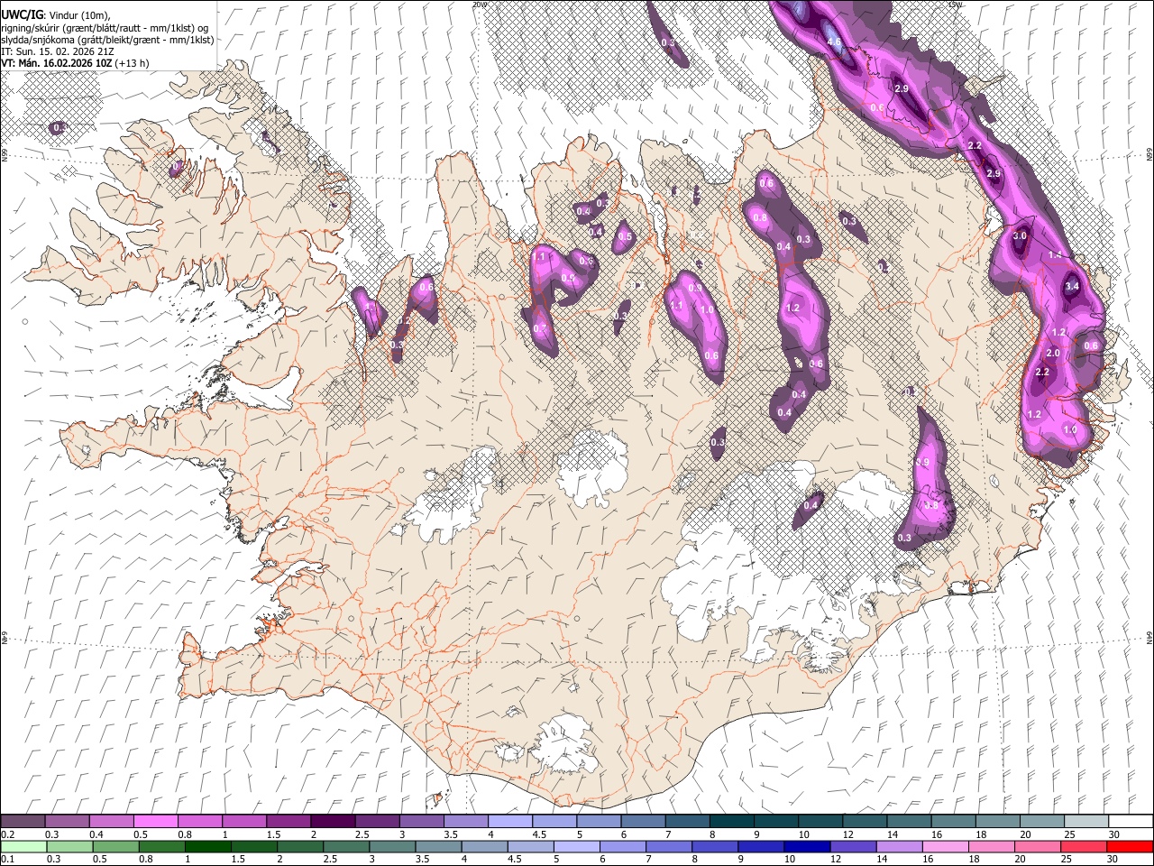Click the grey-blue 3.5 swatch in rain scale
Image resolution: width=1154 pixels, height=866 pixels.
point(439,847)
